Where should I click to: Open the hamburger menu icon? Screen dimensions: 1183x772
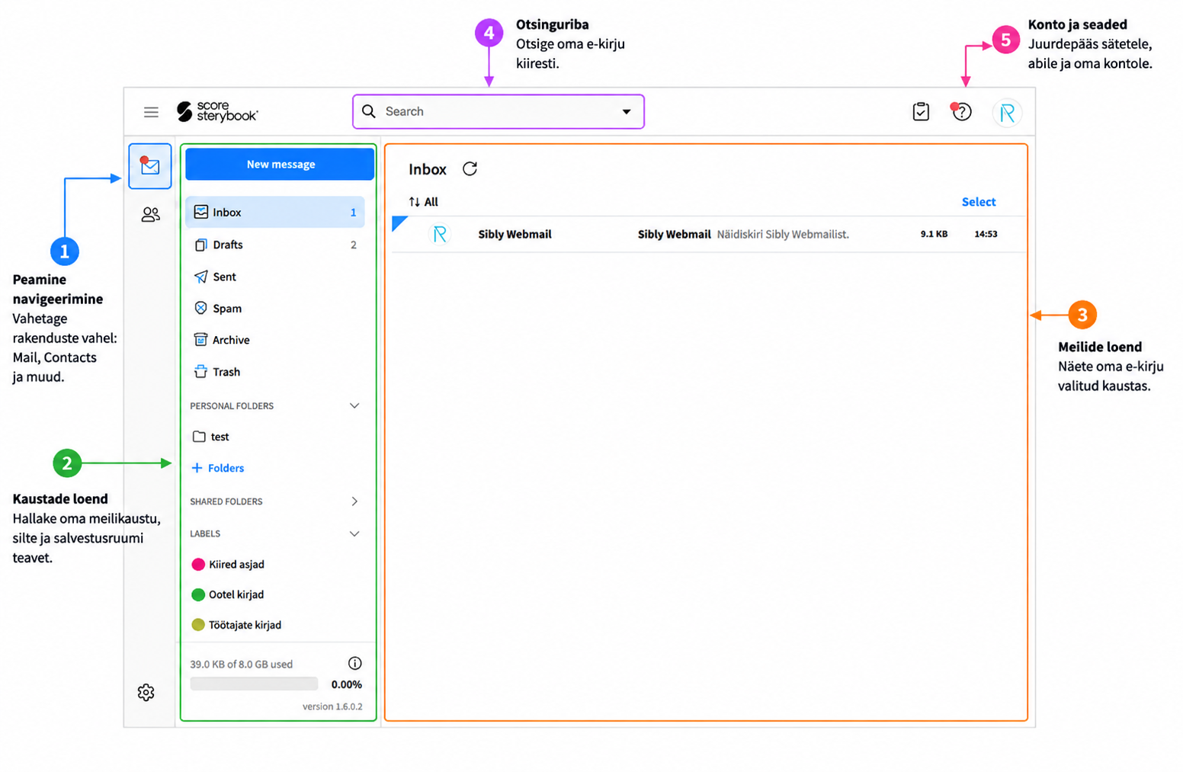coord(151,112)
